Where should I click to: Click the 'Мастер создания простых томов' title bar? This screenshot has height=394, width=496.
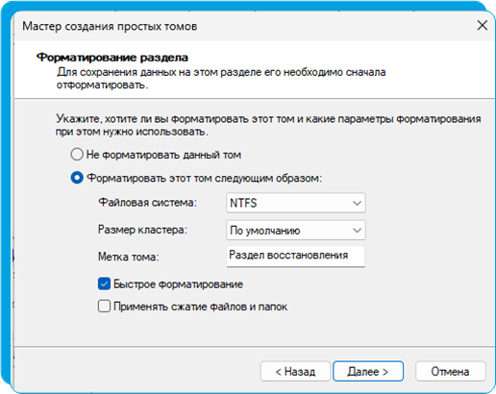110,26
